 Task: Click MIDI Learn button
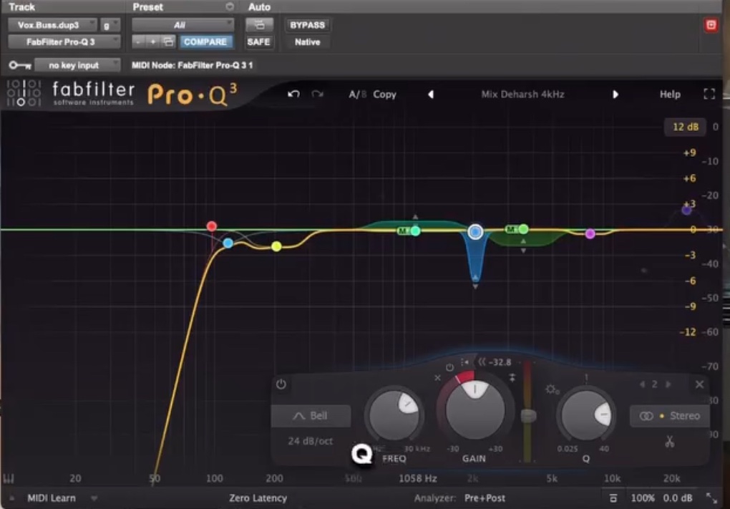pos(52,498)
